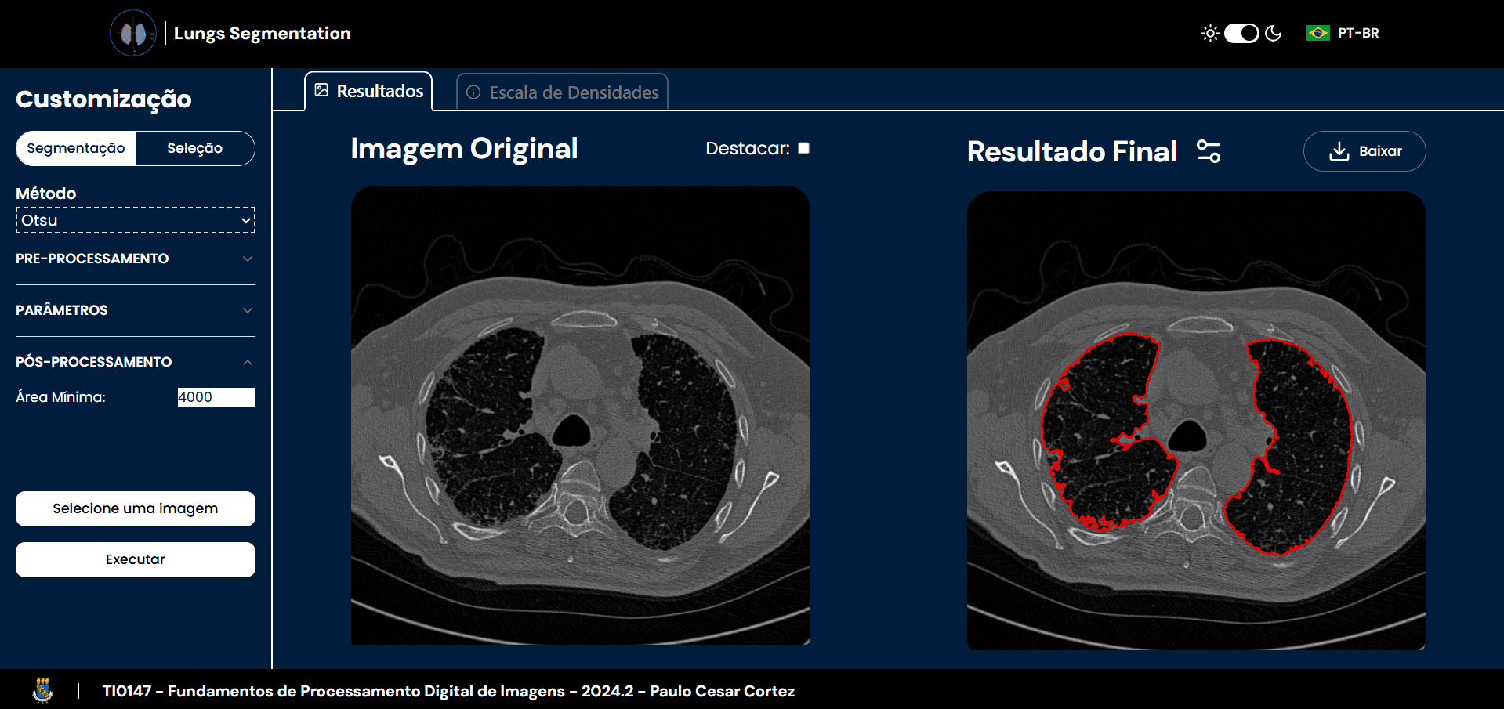Click the download icon inside Baixar button
This screenshot has width=1504, height=709.
(1341, 151)
